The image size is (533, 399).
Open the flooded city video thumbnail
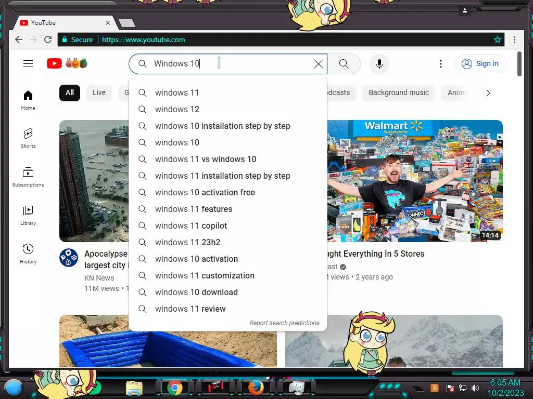click(94, 181)
